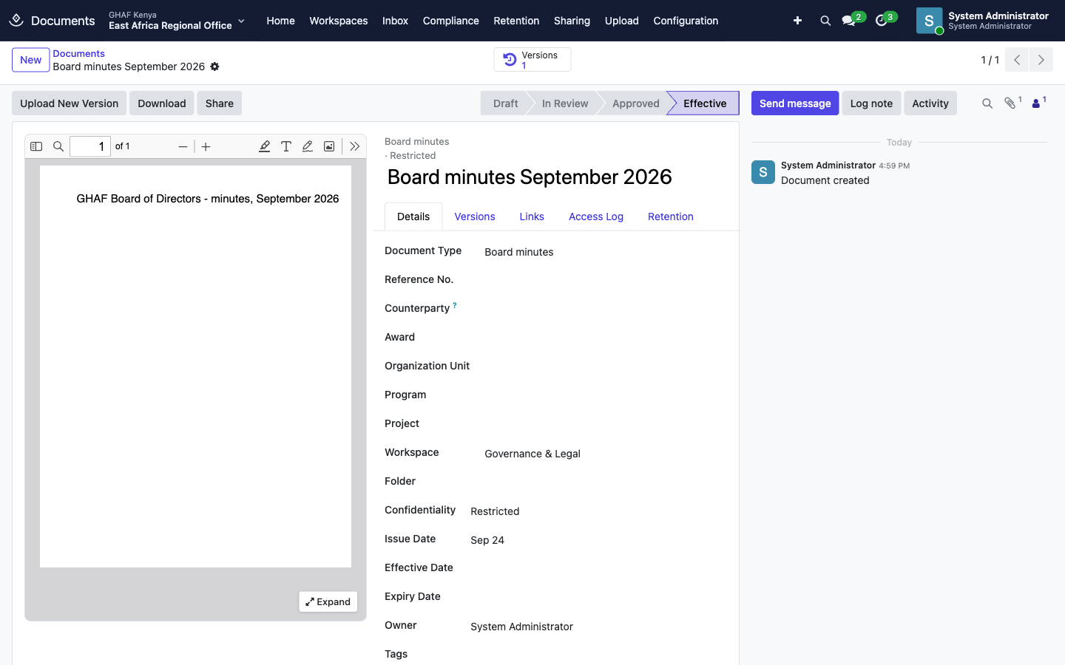
Task: Click the Activity button
Action: click(x=930, y=103)
